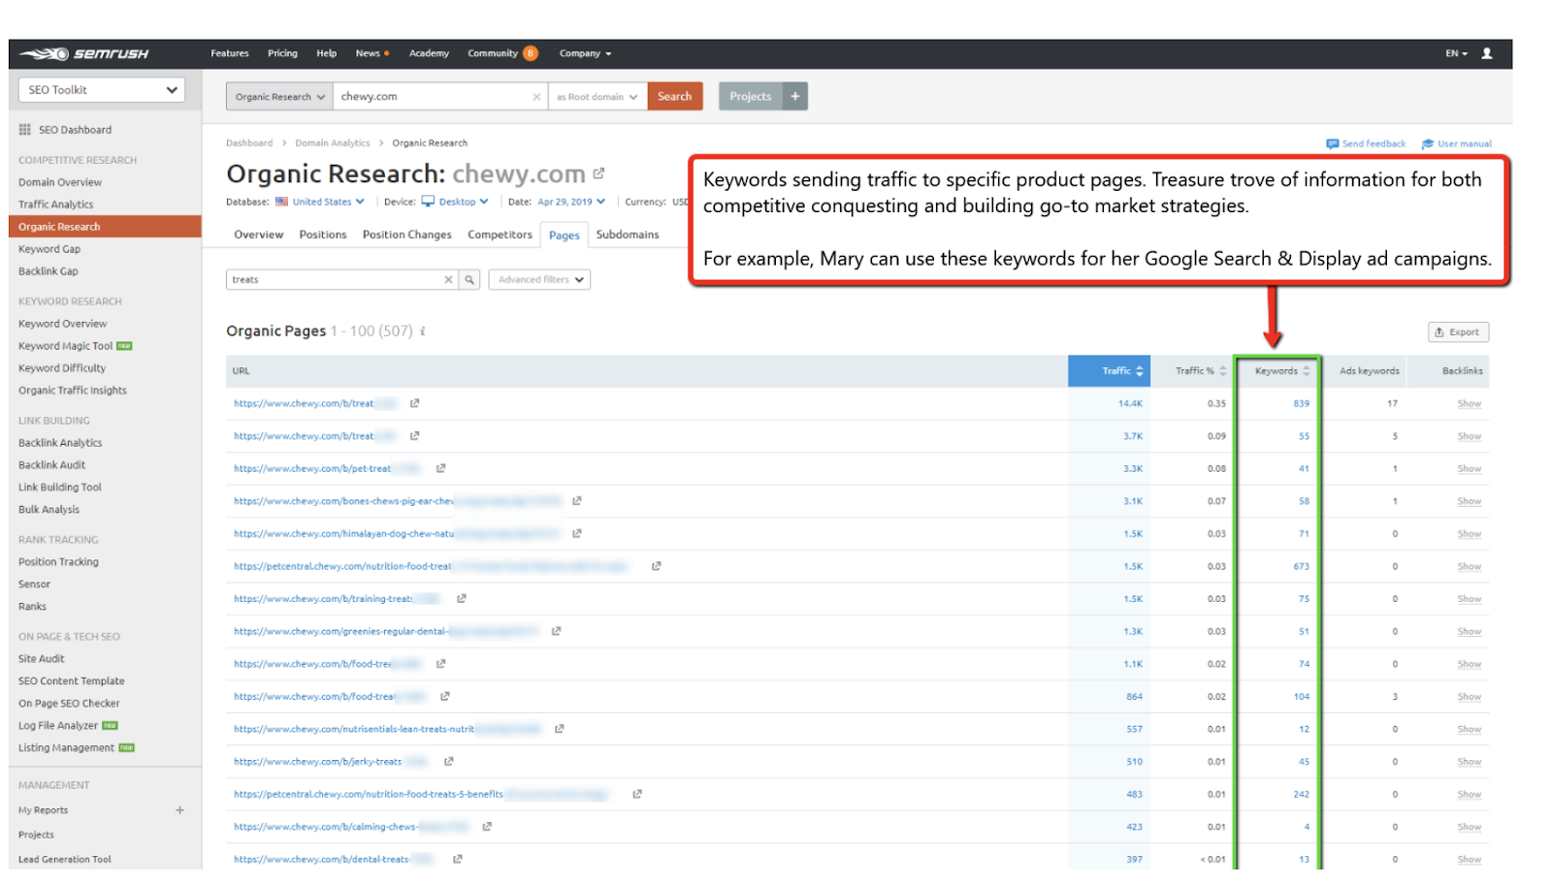This screenshot has width=1552, height=883.
Task: Click the plus button next to Projects
Action: [x=795, y=96]
